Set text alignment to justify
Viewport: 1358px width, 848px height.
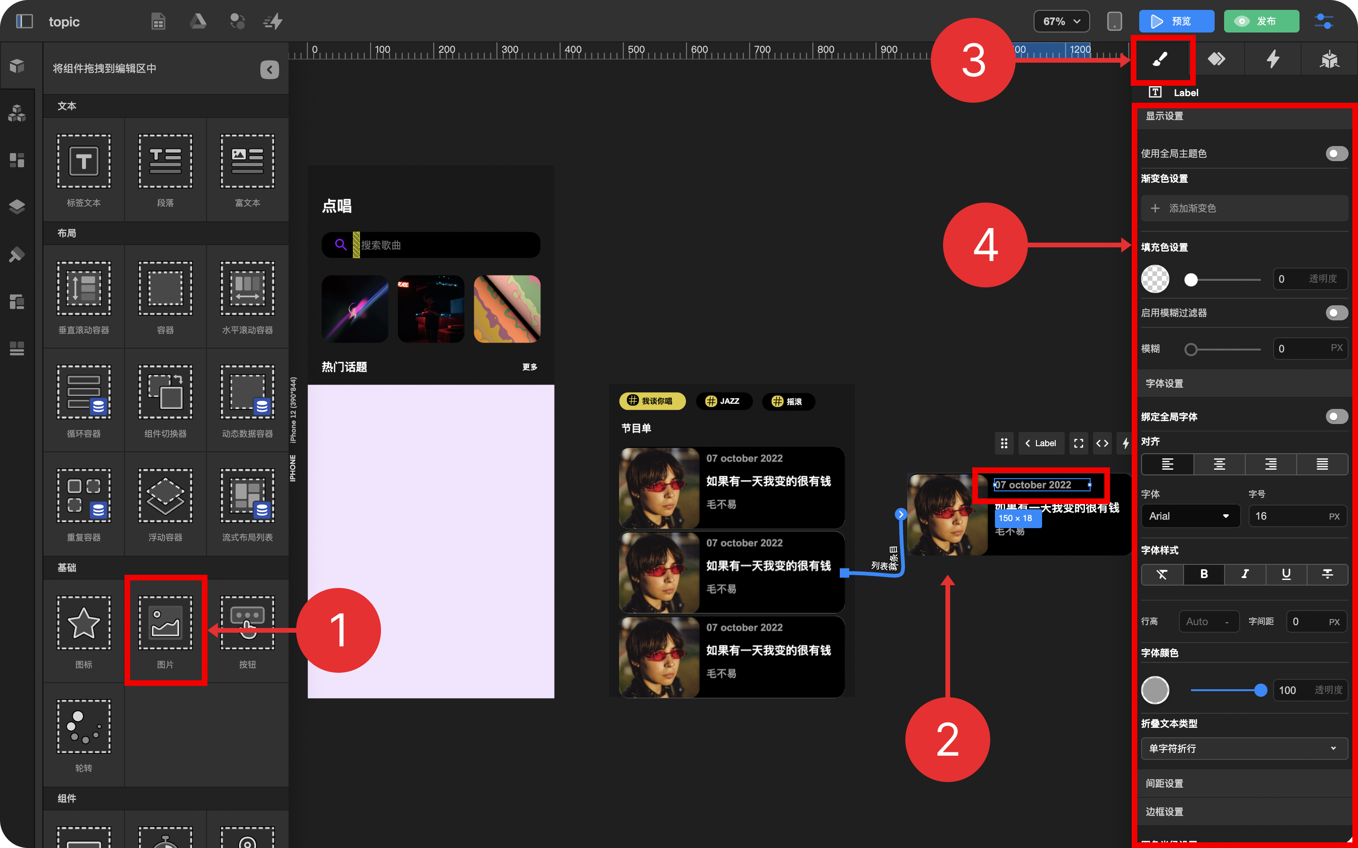1322,464
